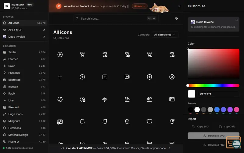Choose the plus inside circle icon

point(82,77)
